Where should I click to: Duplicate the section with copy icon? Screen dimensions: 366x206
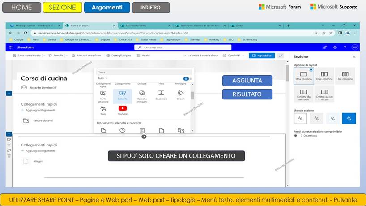[x=9, y=150]
